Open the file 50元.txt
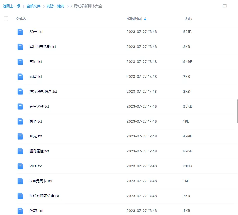 (36, 32)
